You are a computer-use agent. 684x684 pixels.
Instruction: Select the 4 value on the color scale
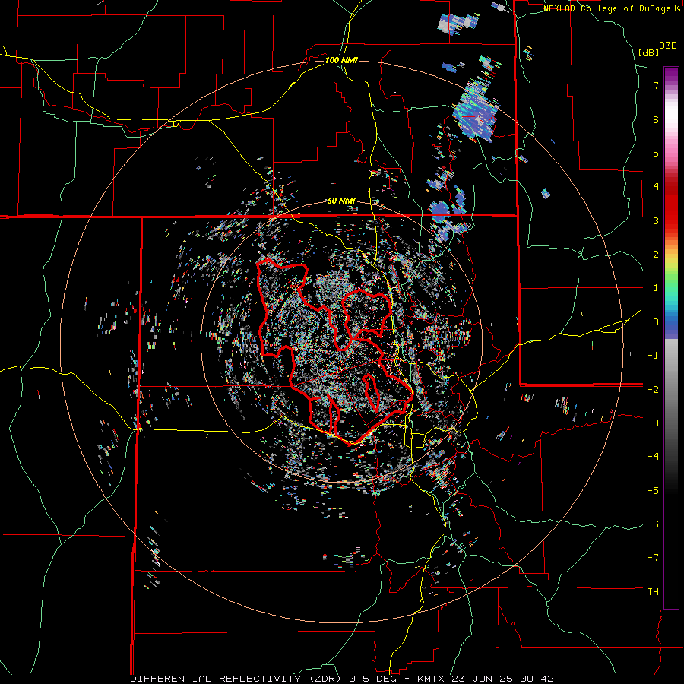[656, 186]
